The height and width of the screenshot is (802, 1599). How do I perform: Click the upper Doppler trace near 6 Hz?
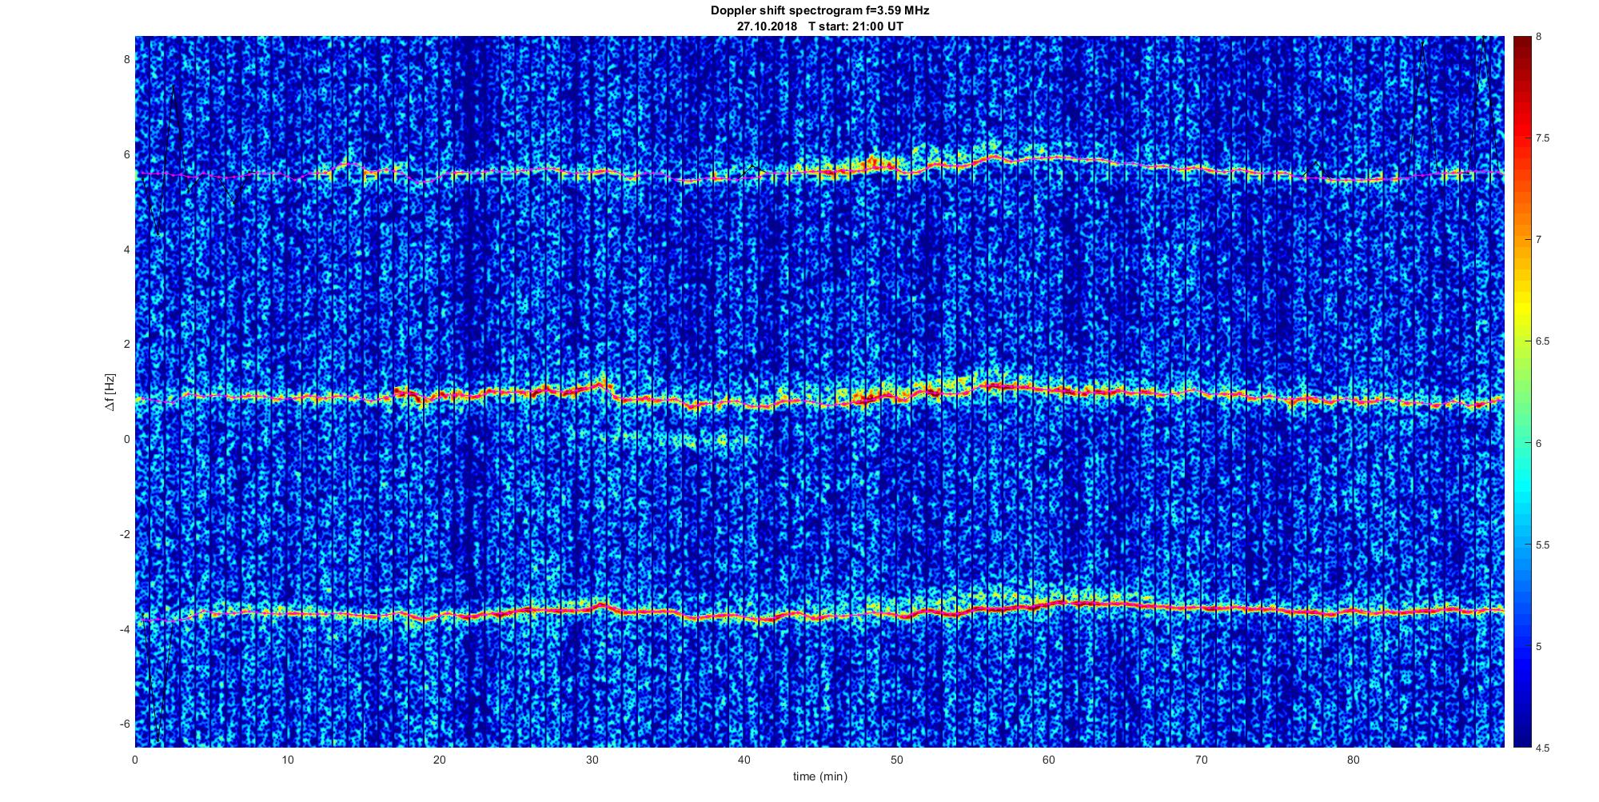[x=819, y=169]
